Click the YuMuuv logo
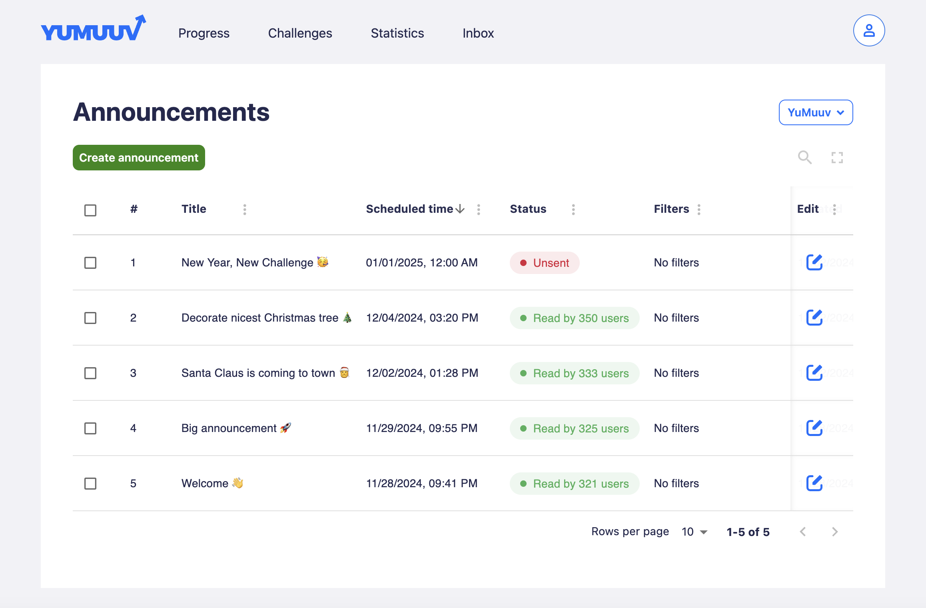This screenshot has height=608, width=926. 93,28
